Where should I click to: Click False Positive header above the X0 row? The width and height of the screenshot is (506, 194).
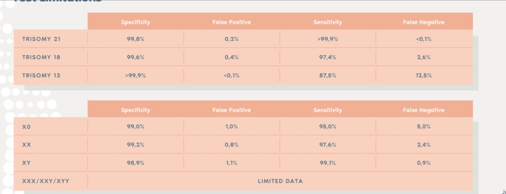pyautogui.click(x=232, y=110)
